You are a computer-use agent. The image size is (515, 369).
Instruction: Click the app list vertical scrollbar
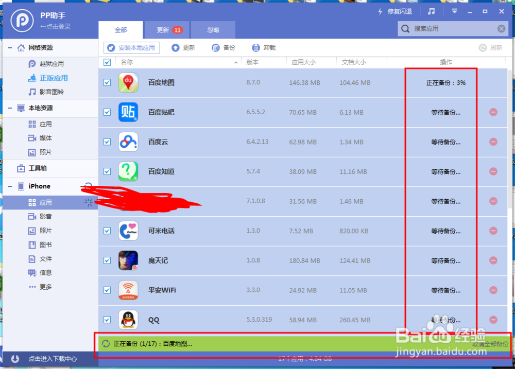click(x=510, y=138)
